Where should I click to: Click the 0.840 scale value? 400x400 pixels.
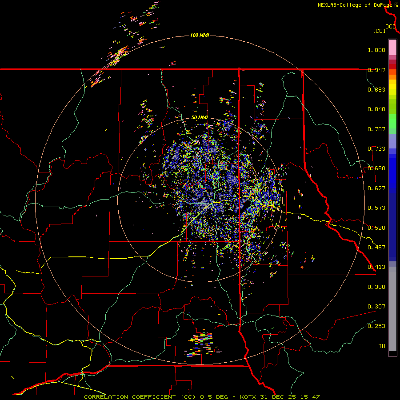pos(376,109)
